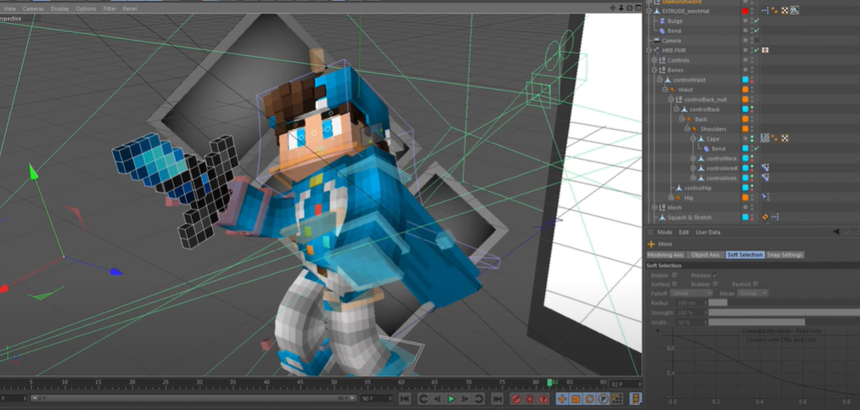860x410 pixels.
Task: Play the animation forward
Action: click(x=451, y=399)
